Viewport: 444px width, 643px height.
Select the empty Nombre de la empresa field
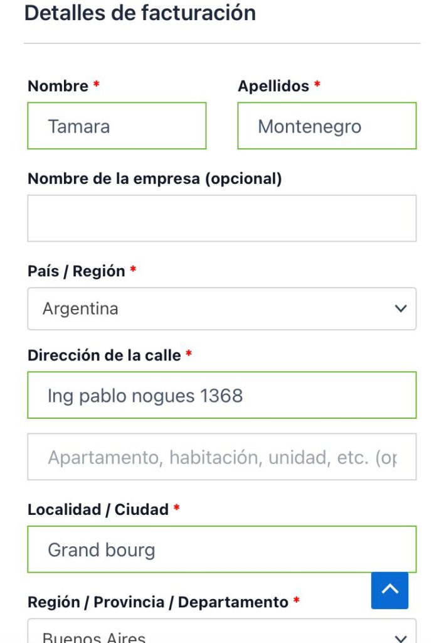pos(221,219)
